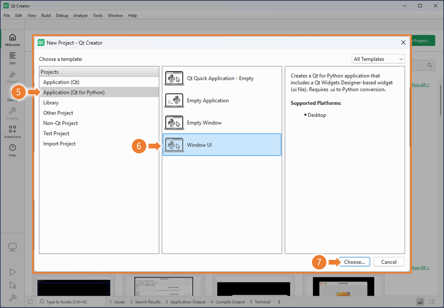Click the Welcome page scrollbar
444x308 pixels.
pos(441,100)
